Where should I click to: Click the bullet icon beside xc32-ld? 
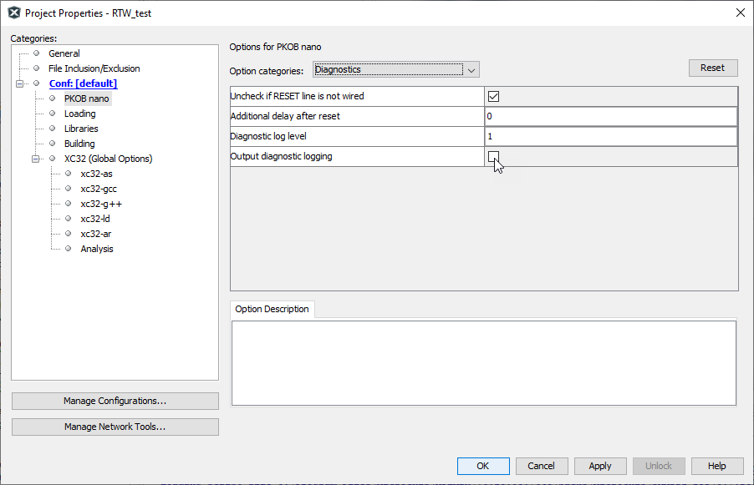[x=69, y=219]
